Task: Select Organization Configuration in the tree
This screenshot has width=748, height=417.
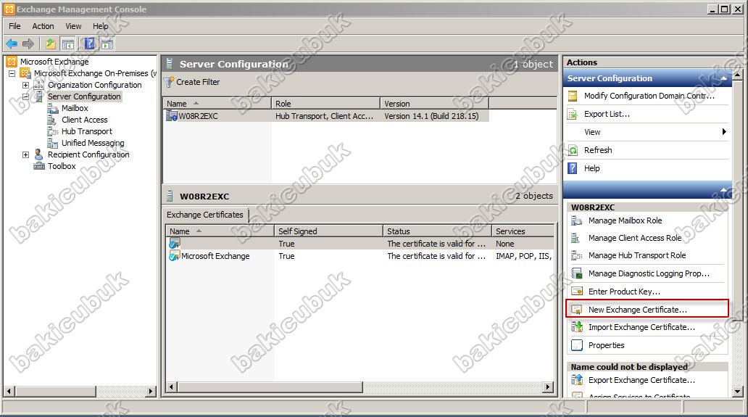Action: click(94, 85)
